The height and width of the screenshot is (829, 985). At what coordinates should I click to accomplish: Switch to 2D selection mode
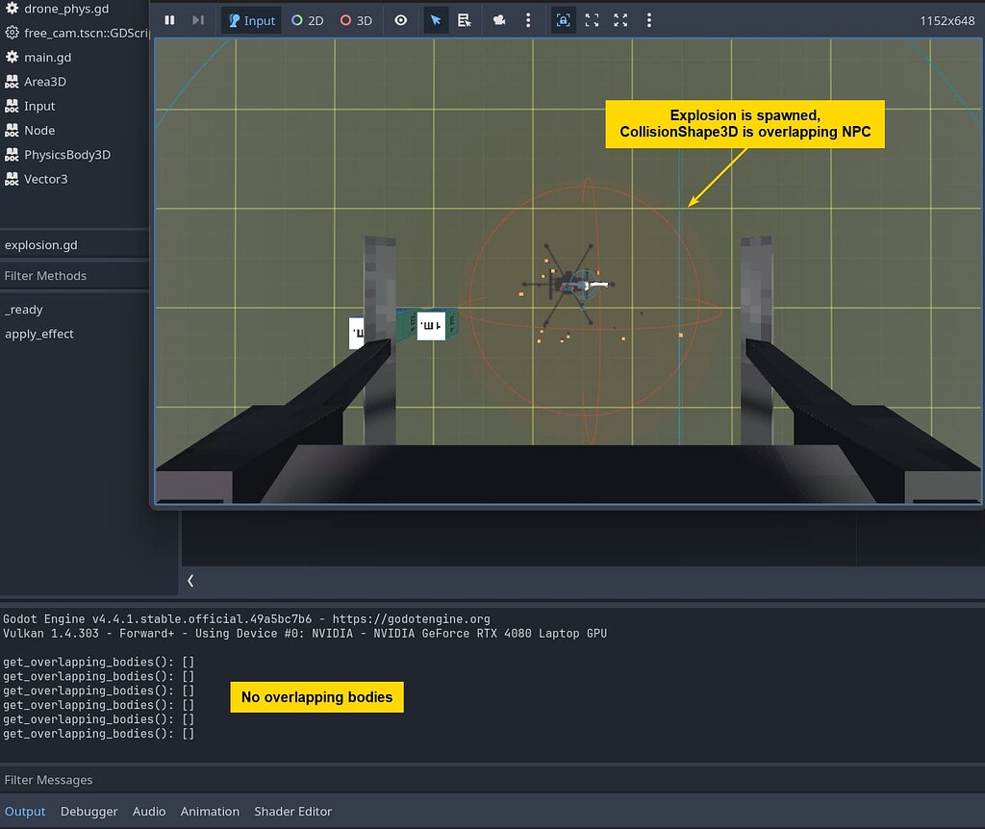tap(307, 20)
